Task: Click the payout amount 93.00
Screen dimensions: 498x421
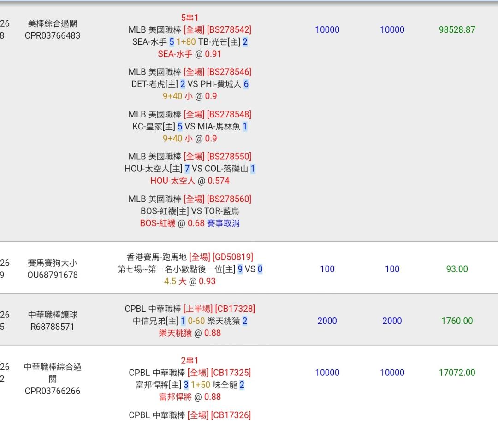Action: coord(457,269)
